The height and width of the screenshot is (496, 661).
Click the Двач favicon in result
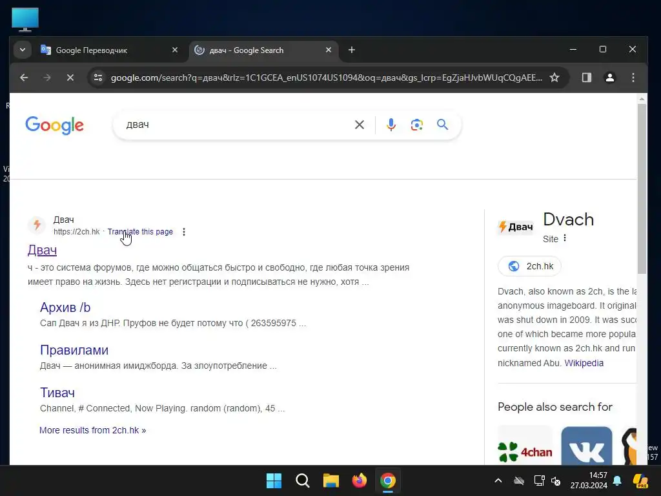[x=37, y=225]
